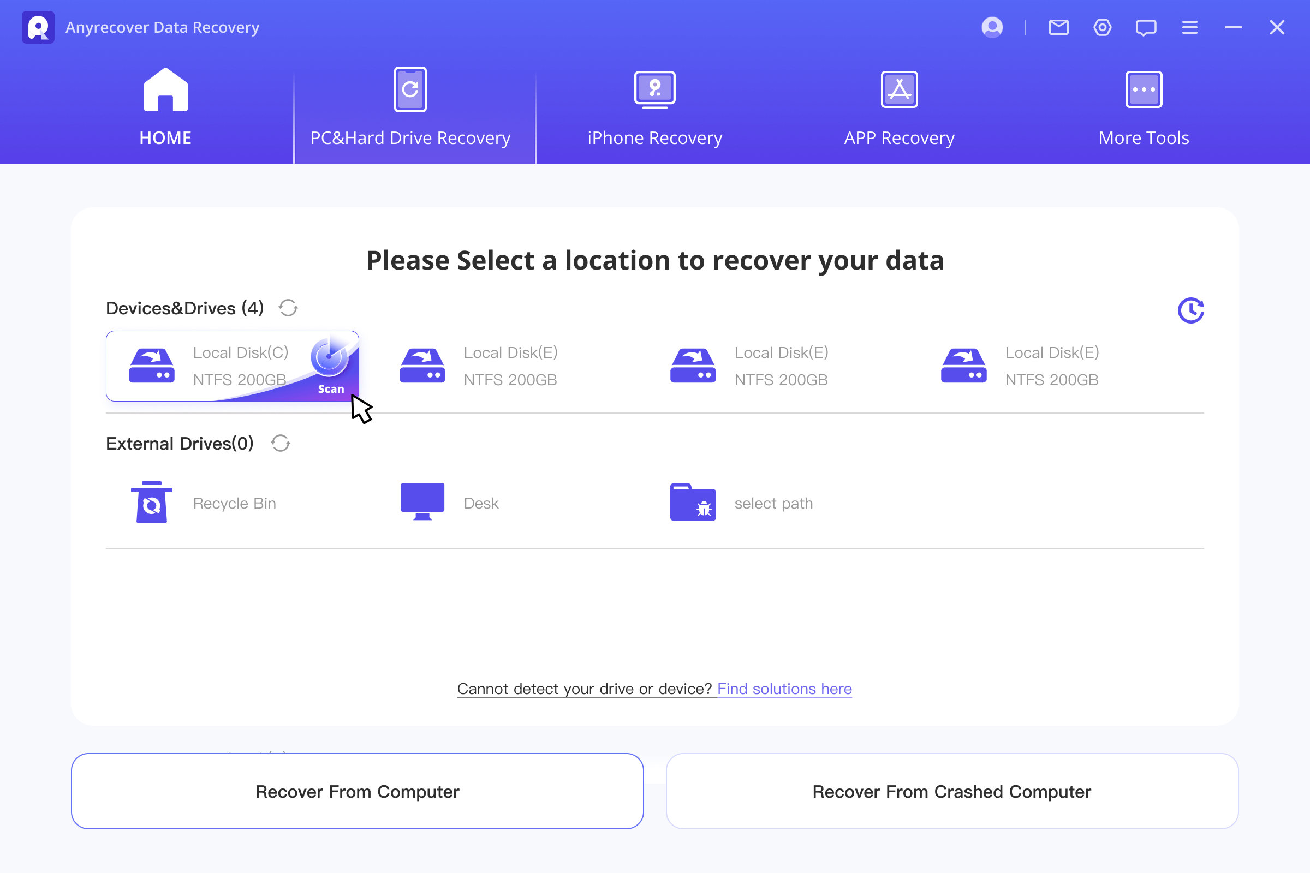The image size is (1310, 873).
Task: Open the settings hexagon icon
Action: (1102, 27)
